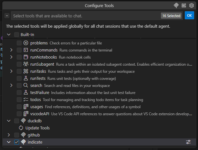Enable the runSubagent checkbox
Screen dimensions: 198x150
click(19, 64)
